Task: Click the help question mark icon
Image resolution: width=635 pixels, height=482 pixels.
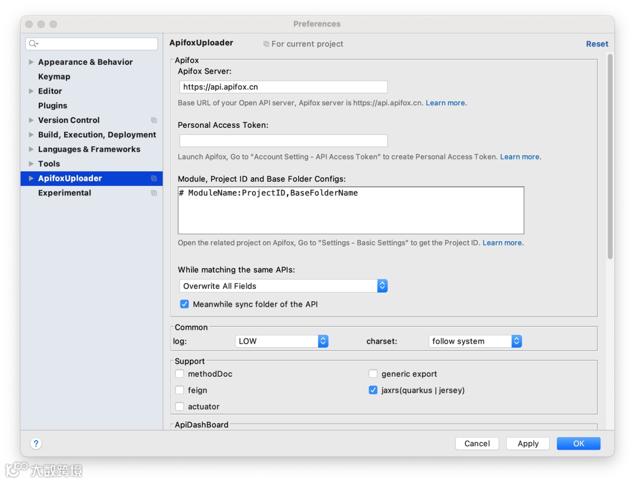Action: click(36, 444)
